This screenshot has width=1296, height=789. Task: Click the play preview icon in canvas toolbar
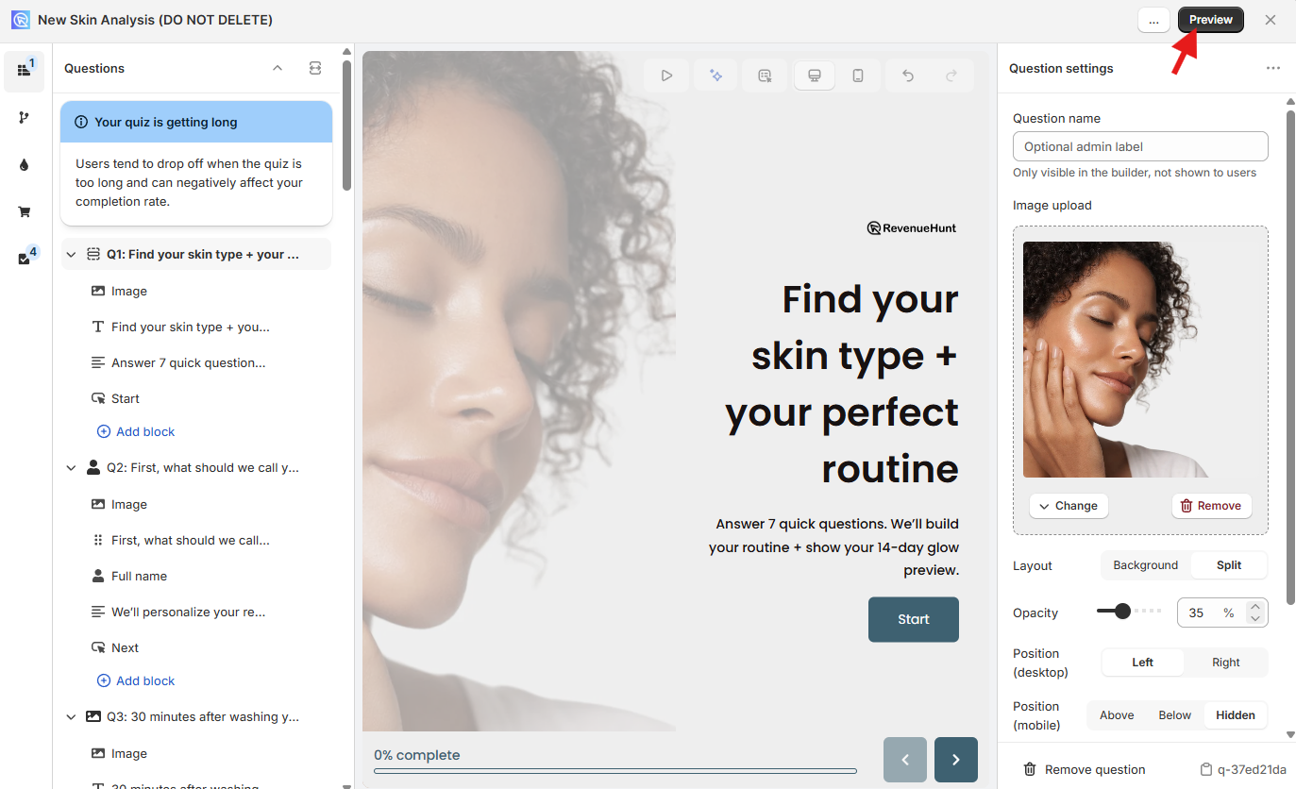(x=667, y=76)
